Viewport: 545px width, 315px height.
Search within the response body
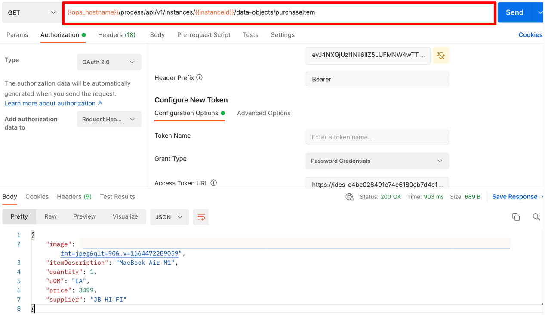tap(536, 217)
